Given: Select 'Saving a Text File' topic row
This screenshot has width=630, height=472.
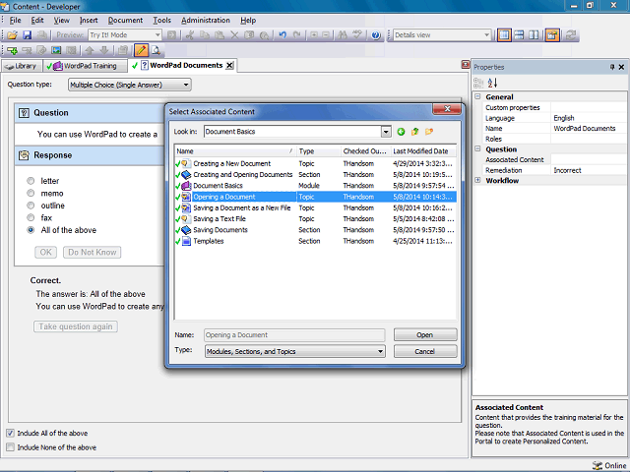Looking at the screenshot, I should point(315,218).
